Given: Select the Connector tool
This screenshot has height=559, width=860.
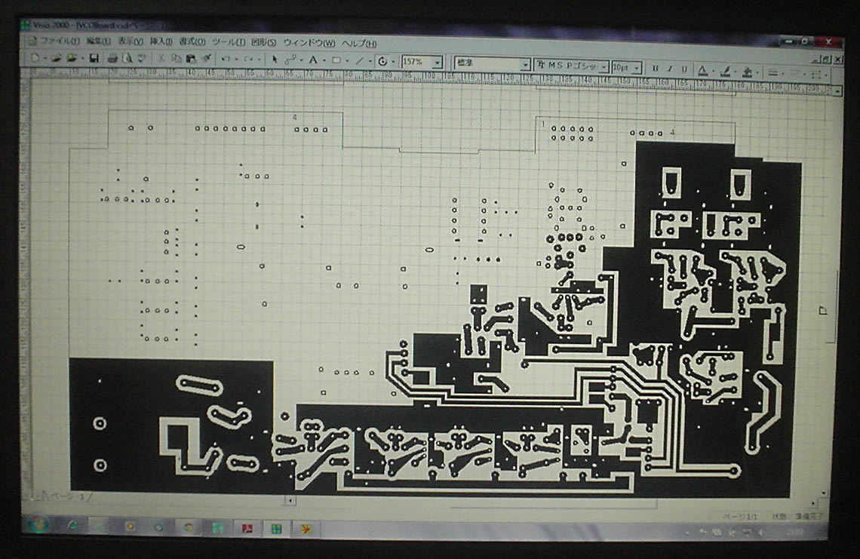Looking at the screenshot, I should [290, 60].
